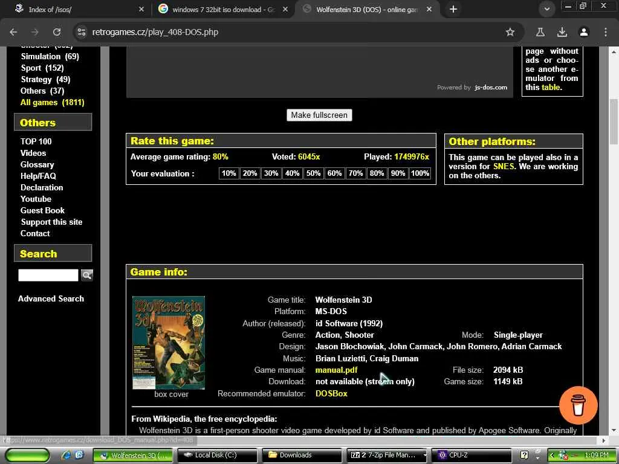Rate the game 70%

click(355, 173)
